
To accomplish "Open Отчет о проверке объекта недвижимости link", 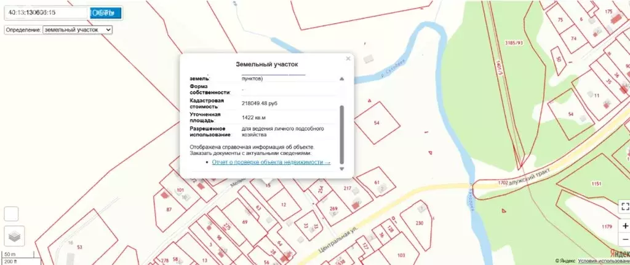I will [x=271, y=163].
